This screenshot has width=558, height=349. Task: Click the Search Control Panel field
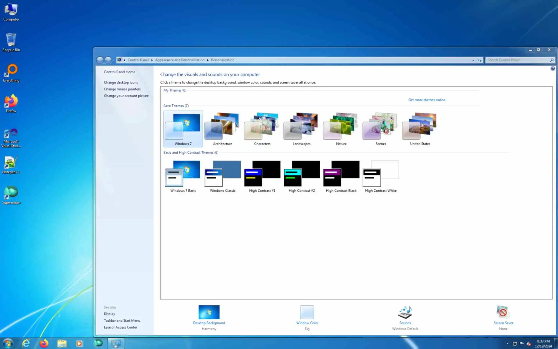(517, 60)
